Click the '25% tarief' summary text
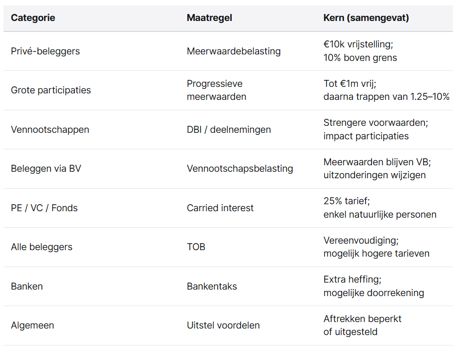This screenshot has width=458, height=348. (346, 202)
